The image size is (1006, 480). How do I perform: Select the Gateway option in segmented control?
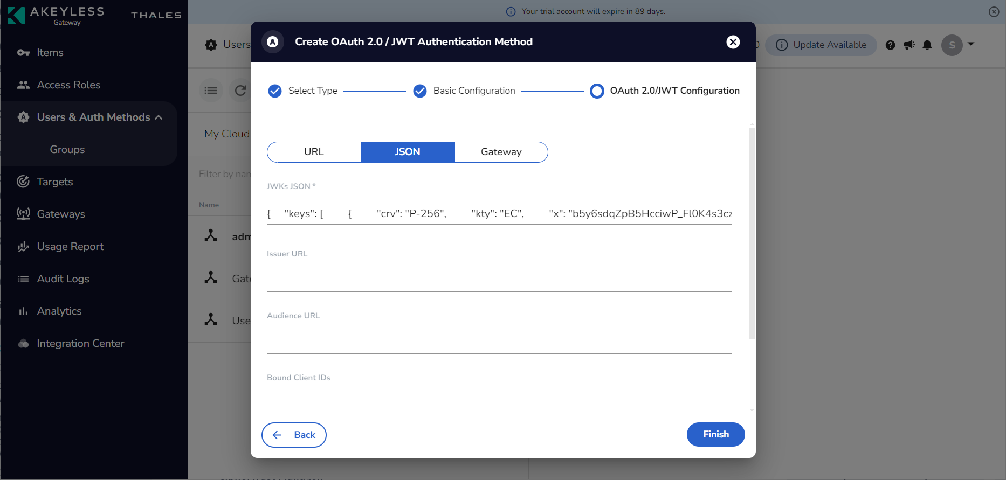coord(501,152)
